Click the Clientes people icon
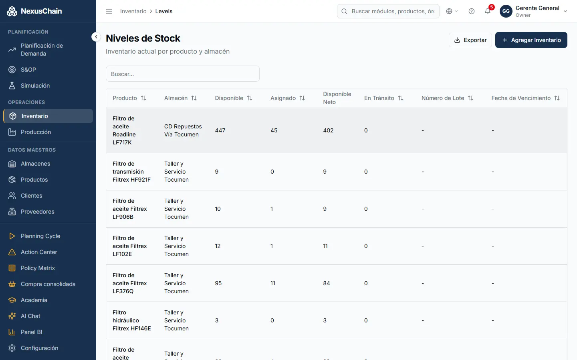 pyautogui.click(x=12, y=196)
